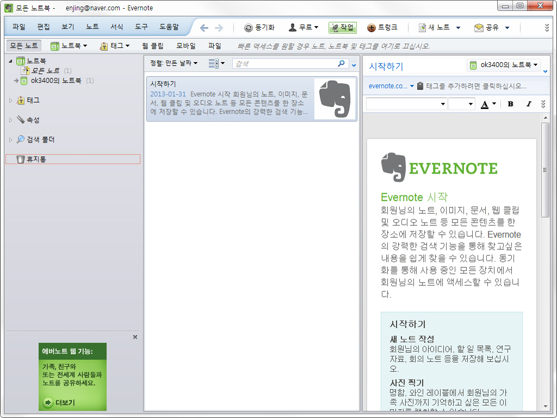Open the 노트 menu

(x=92, y=27)
